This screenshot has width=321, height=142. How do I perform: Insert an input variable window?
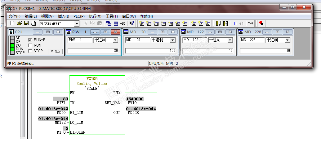142,23
